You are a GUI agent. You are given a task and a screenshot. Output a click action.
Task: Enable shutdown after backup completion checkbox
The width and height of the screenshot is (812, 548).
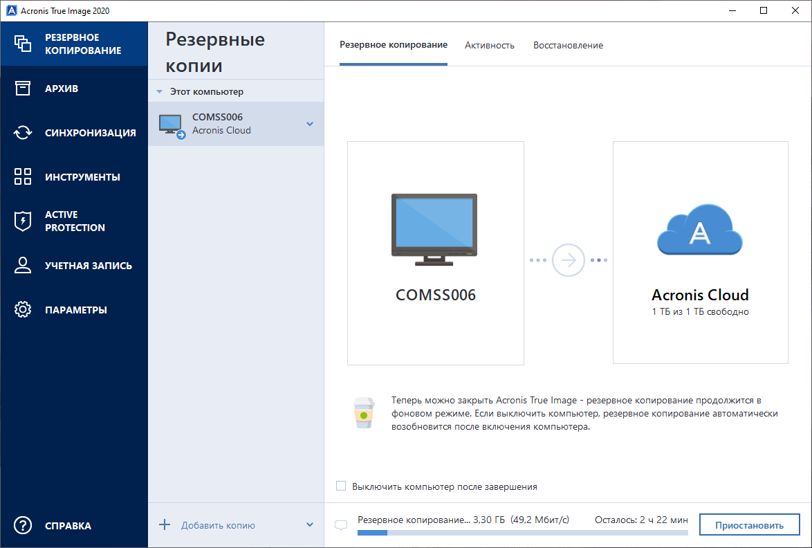point(340,486)
